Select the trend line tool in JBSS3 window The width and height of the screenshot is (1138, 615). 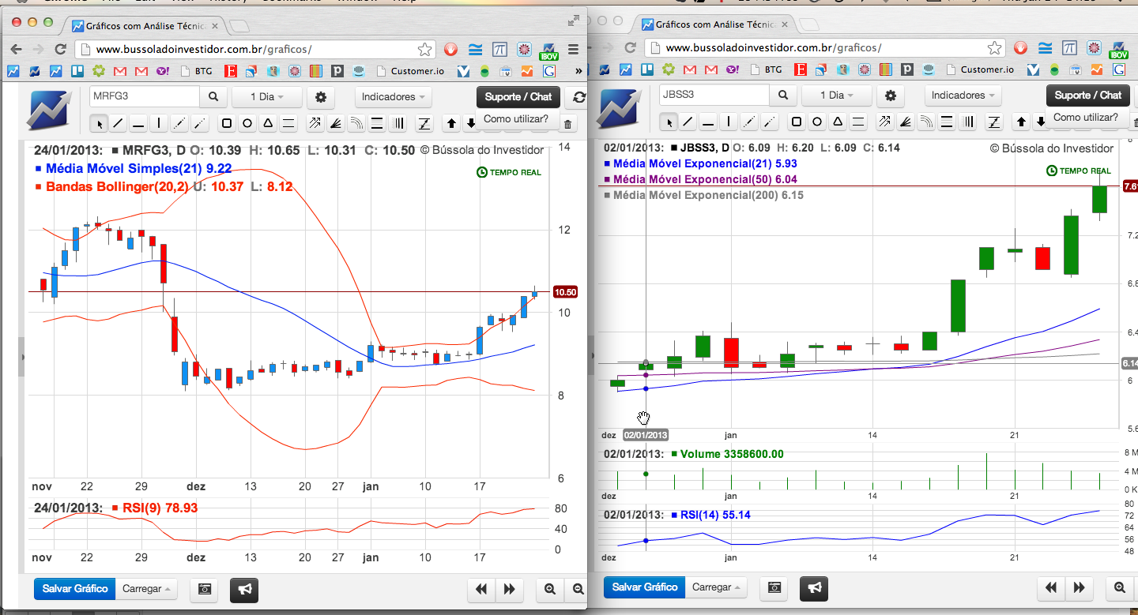coord(688,122)
